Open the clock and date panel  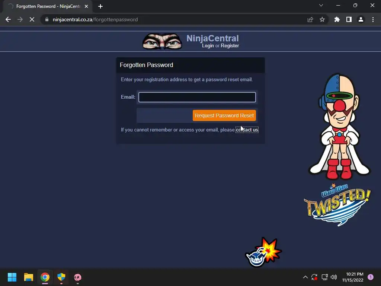[353, 277]
